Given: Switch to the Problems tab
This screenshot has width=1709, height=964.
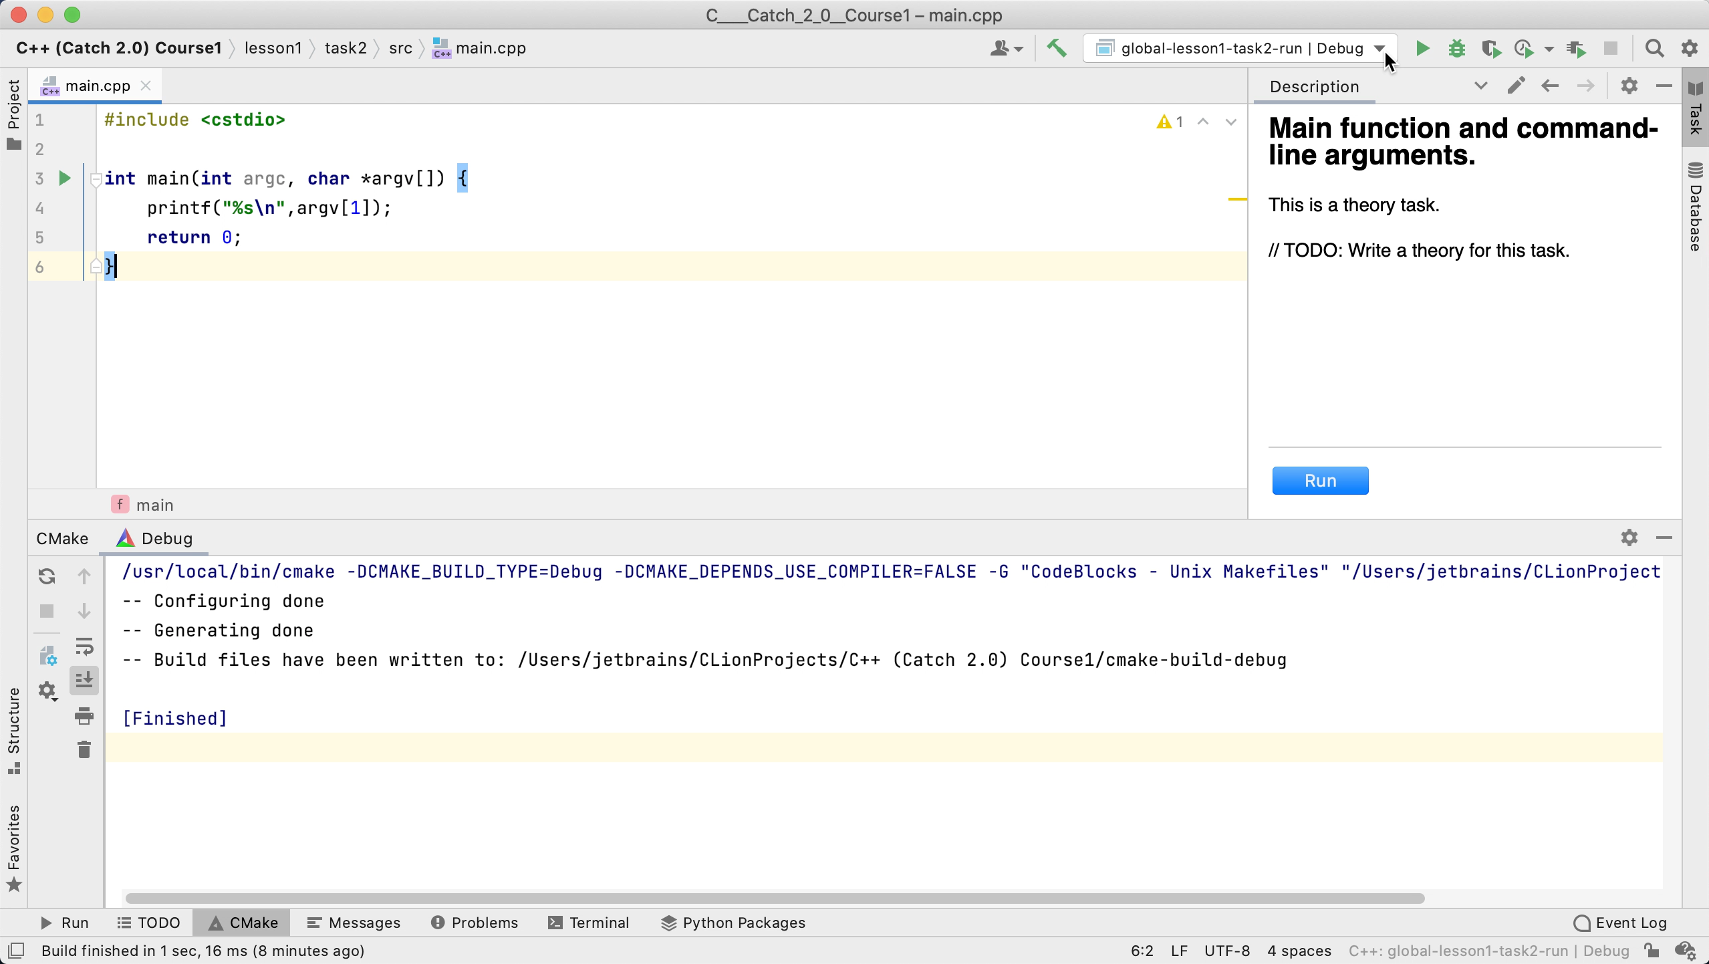Looking at the screenshot, I should tap(475, 923).
